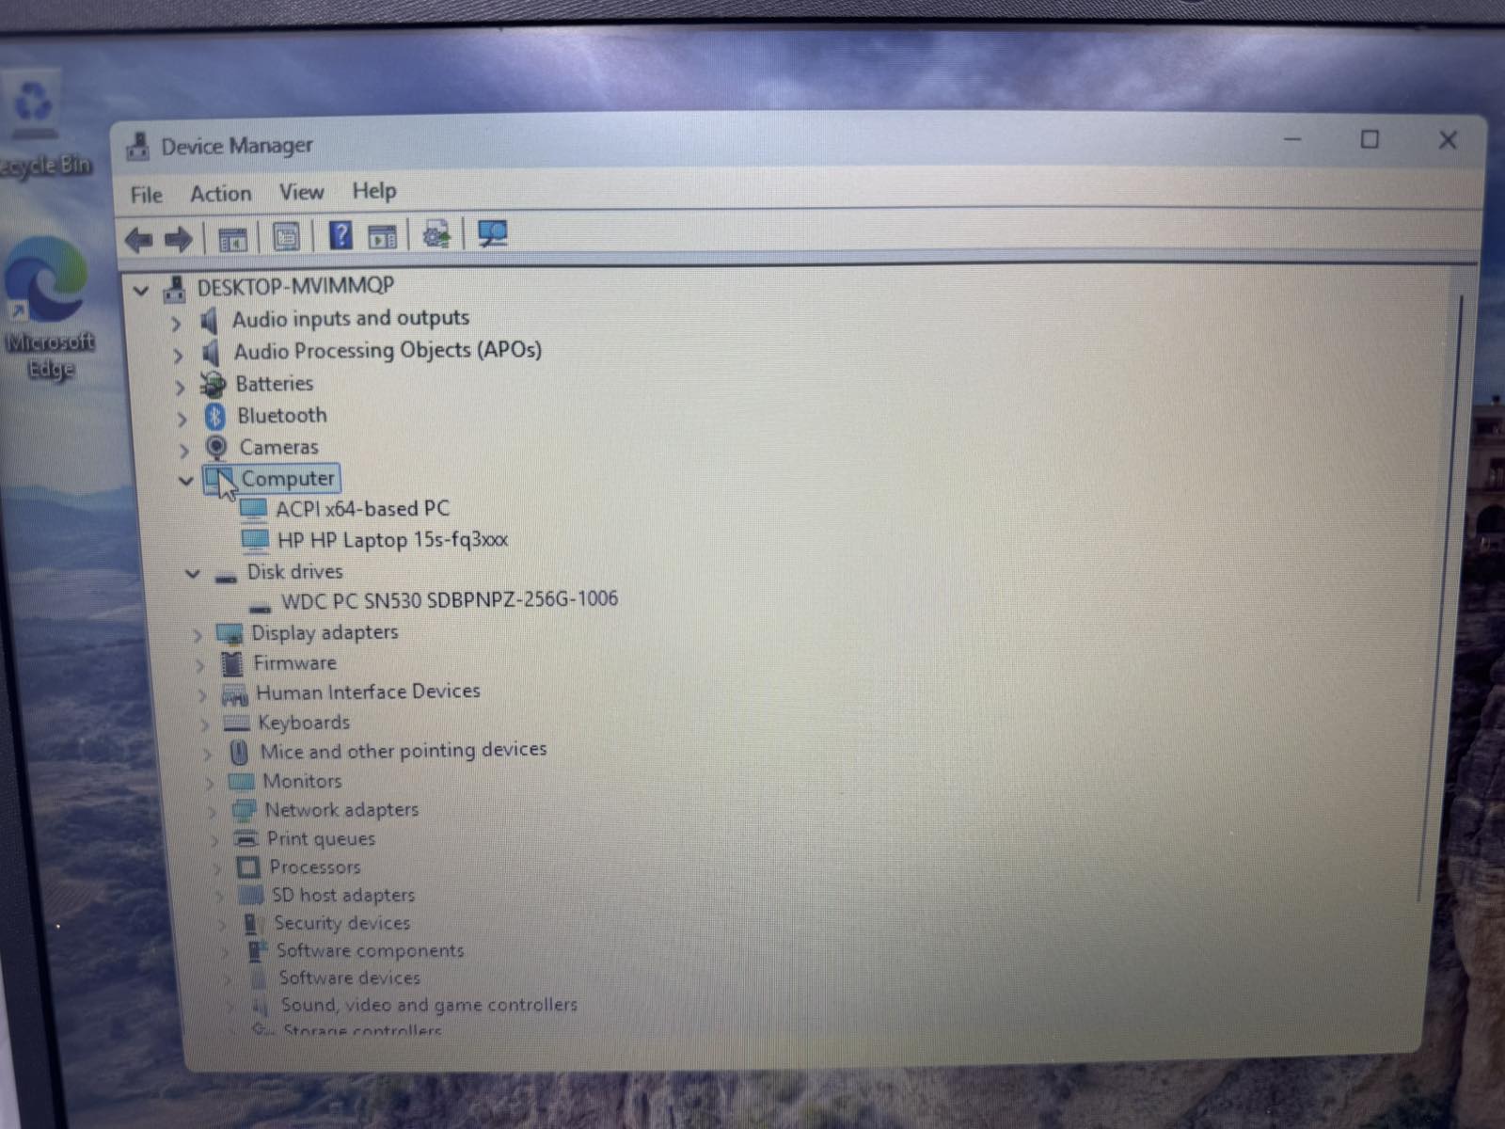Select HP HP Laptop 15s-fq3xxx entry
The height and width of the screenshot is (1129, 1505).
[391, 540]
